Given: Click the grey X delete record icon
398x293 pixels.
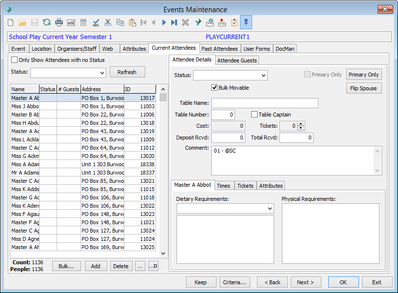Looking at the screenshot, I should pos(185,22).
